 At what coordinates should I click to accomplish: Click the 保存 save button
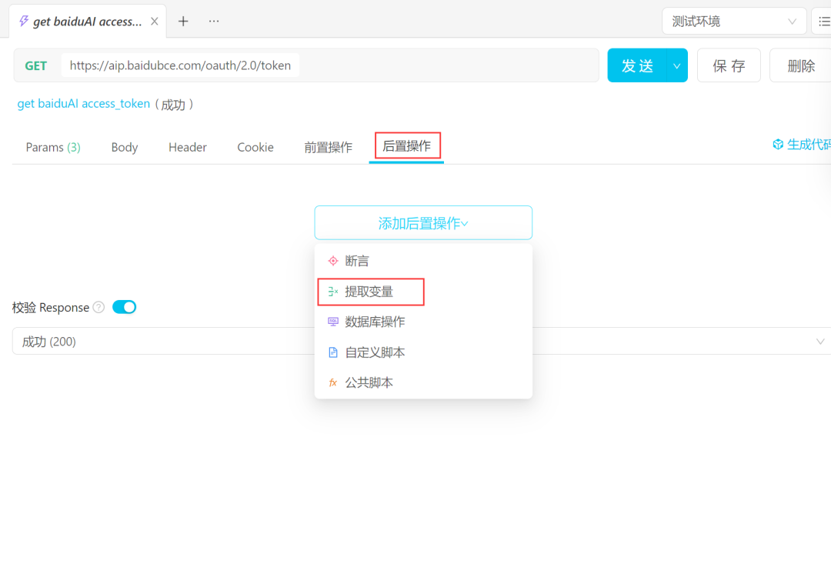(729, 65)
